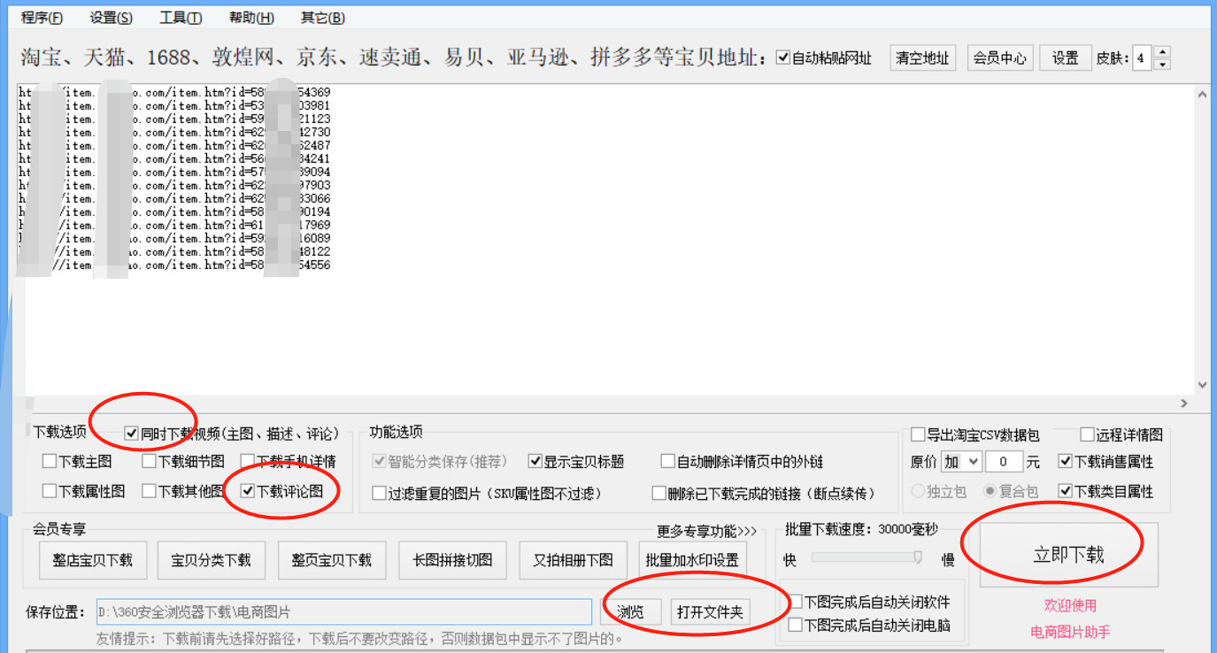Adjust the 批量下载速度 slider

click(x=918, y=557)
